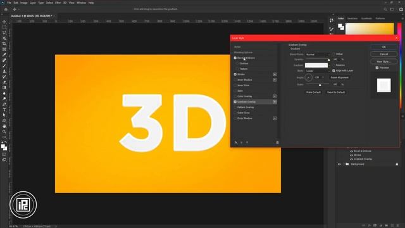The height and width of the screenshot is (228, 405).
Task: Click the New Style button
Action: click(x=384, y=61)
